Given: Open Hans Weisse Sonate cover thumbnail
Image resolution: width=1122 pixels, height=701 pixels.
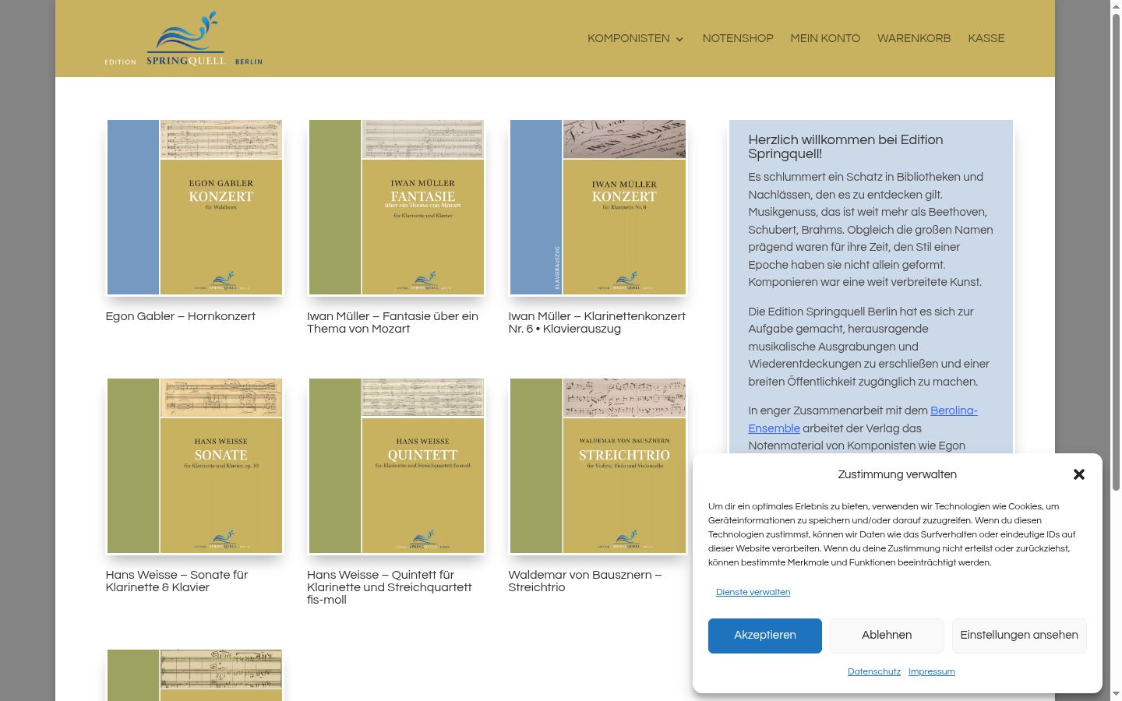Looking at the screenshot, I should click(x=195, y=466).
